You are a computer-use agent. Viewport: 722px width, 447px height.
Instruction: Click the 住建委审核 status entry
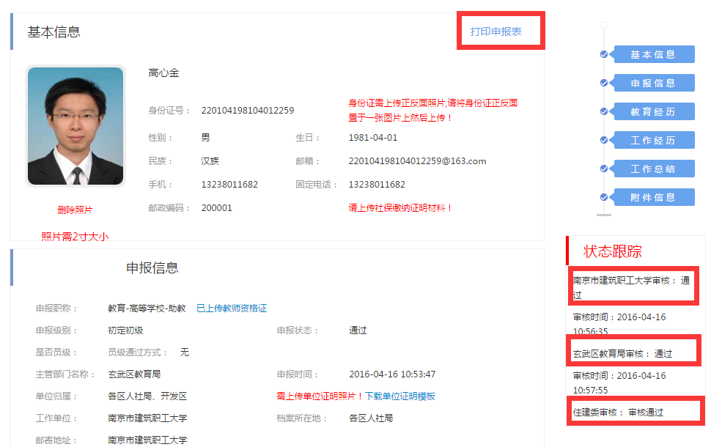(x=618, y=413)
